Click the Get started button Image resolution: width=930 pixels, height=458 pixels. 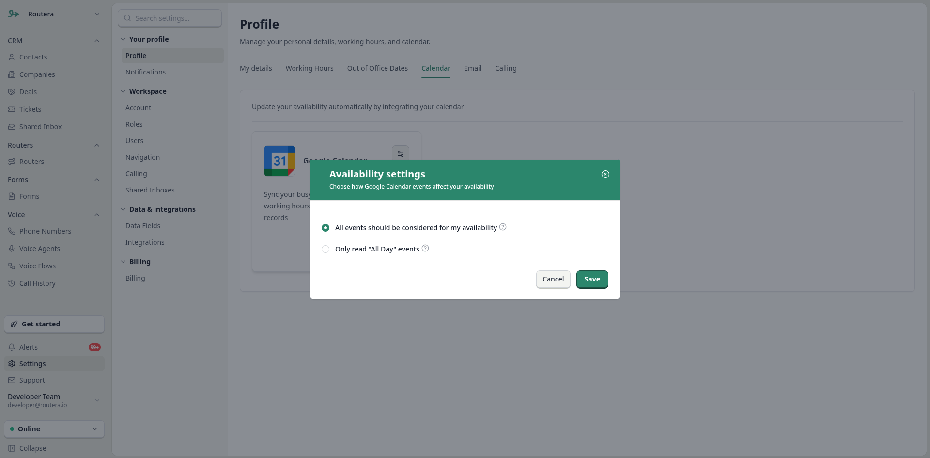[54, 324]
